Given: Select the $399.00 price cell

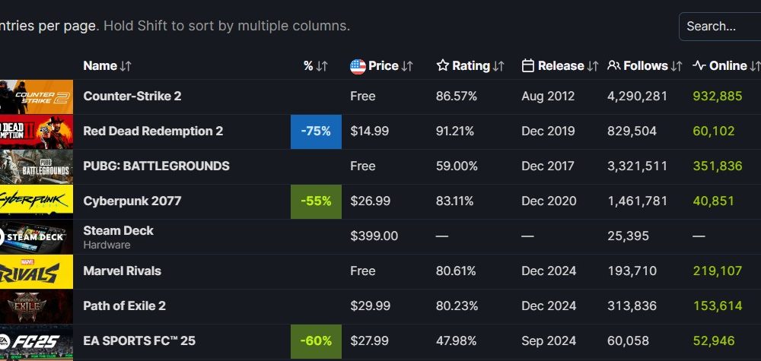Looking at the screenshot, I should point(374,236).
